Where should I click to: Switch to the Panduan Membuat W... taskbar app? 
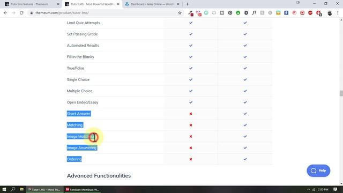(x=83, y=189)
